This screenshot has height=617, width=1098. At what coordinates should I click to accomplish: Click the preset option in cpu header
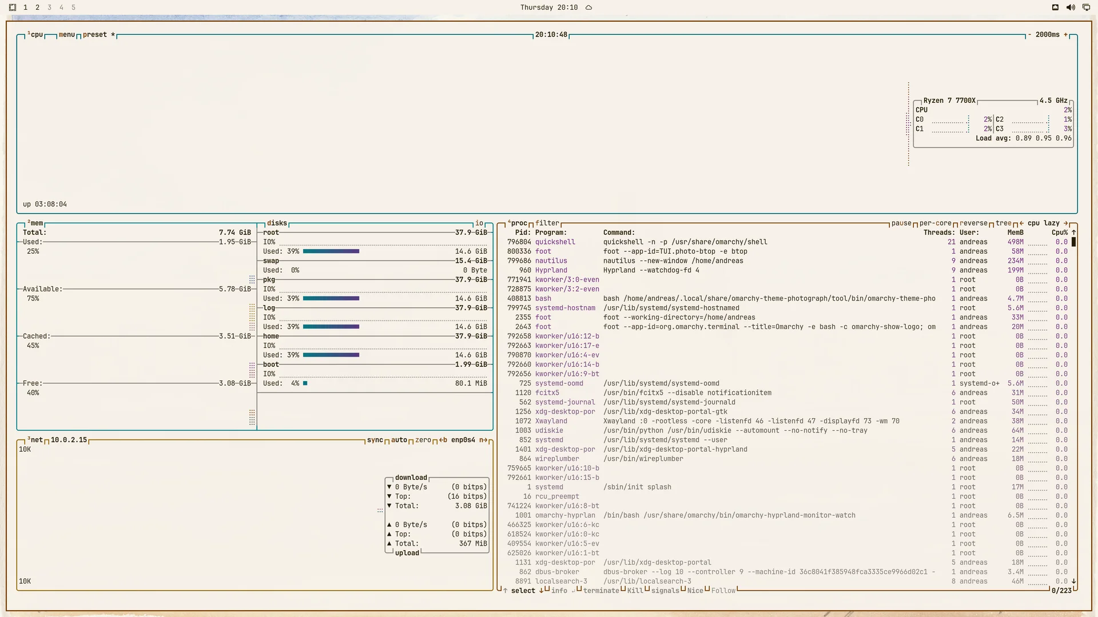[x=95, y=35]
